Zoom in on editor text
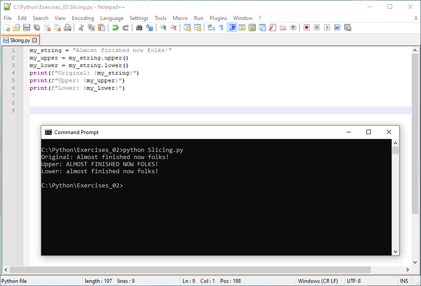Image resolution: width=421 pixels, height=286 pixels. [x=163, y=28]
